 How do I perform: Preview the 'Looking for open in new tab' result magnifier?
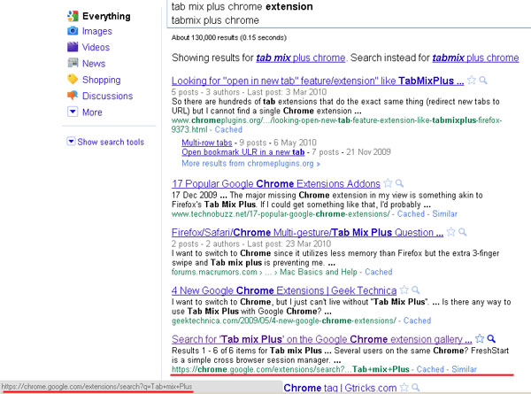(x=483, y=81)
